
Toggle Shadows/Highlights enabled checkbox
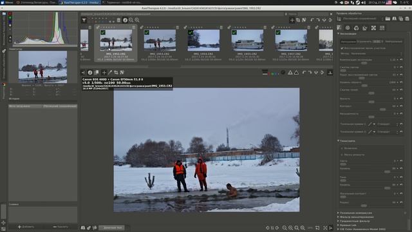pos(342,148)
